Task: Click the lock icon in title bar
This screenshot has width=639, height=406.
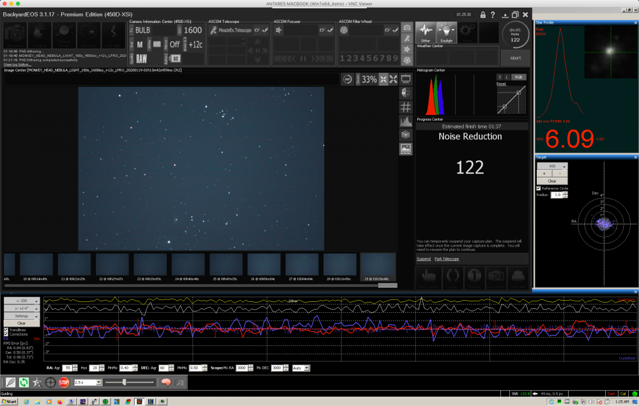Action: pyautogui.click(x=483, y=15)
